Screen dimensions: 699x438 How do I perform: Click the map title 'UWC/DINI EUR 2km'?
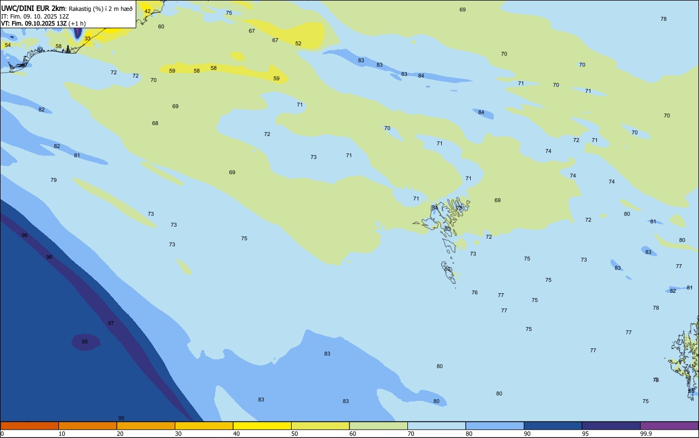pos(33,9)
